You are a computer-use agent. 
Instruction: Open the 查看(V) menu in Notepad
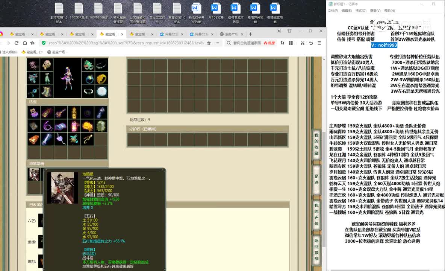(375, 11)
